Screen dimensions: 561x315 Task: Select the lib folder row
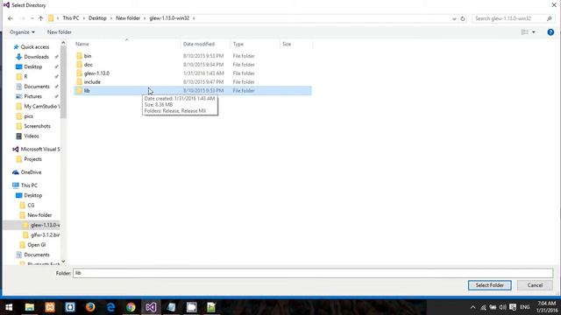click(193, 91)
